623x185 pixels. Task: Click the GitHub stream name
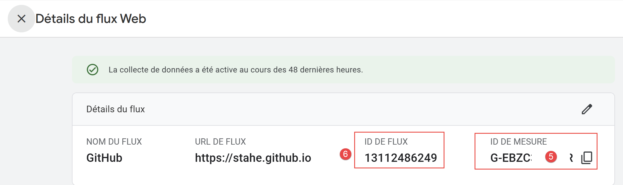tap(104, 158)
